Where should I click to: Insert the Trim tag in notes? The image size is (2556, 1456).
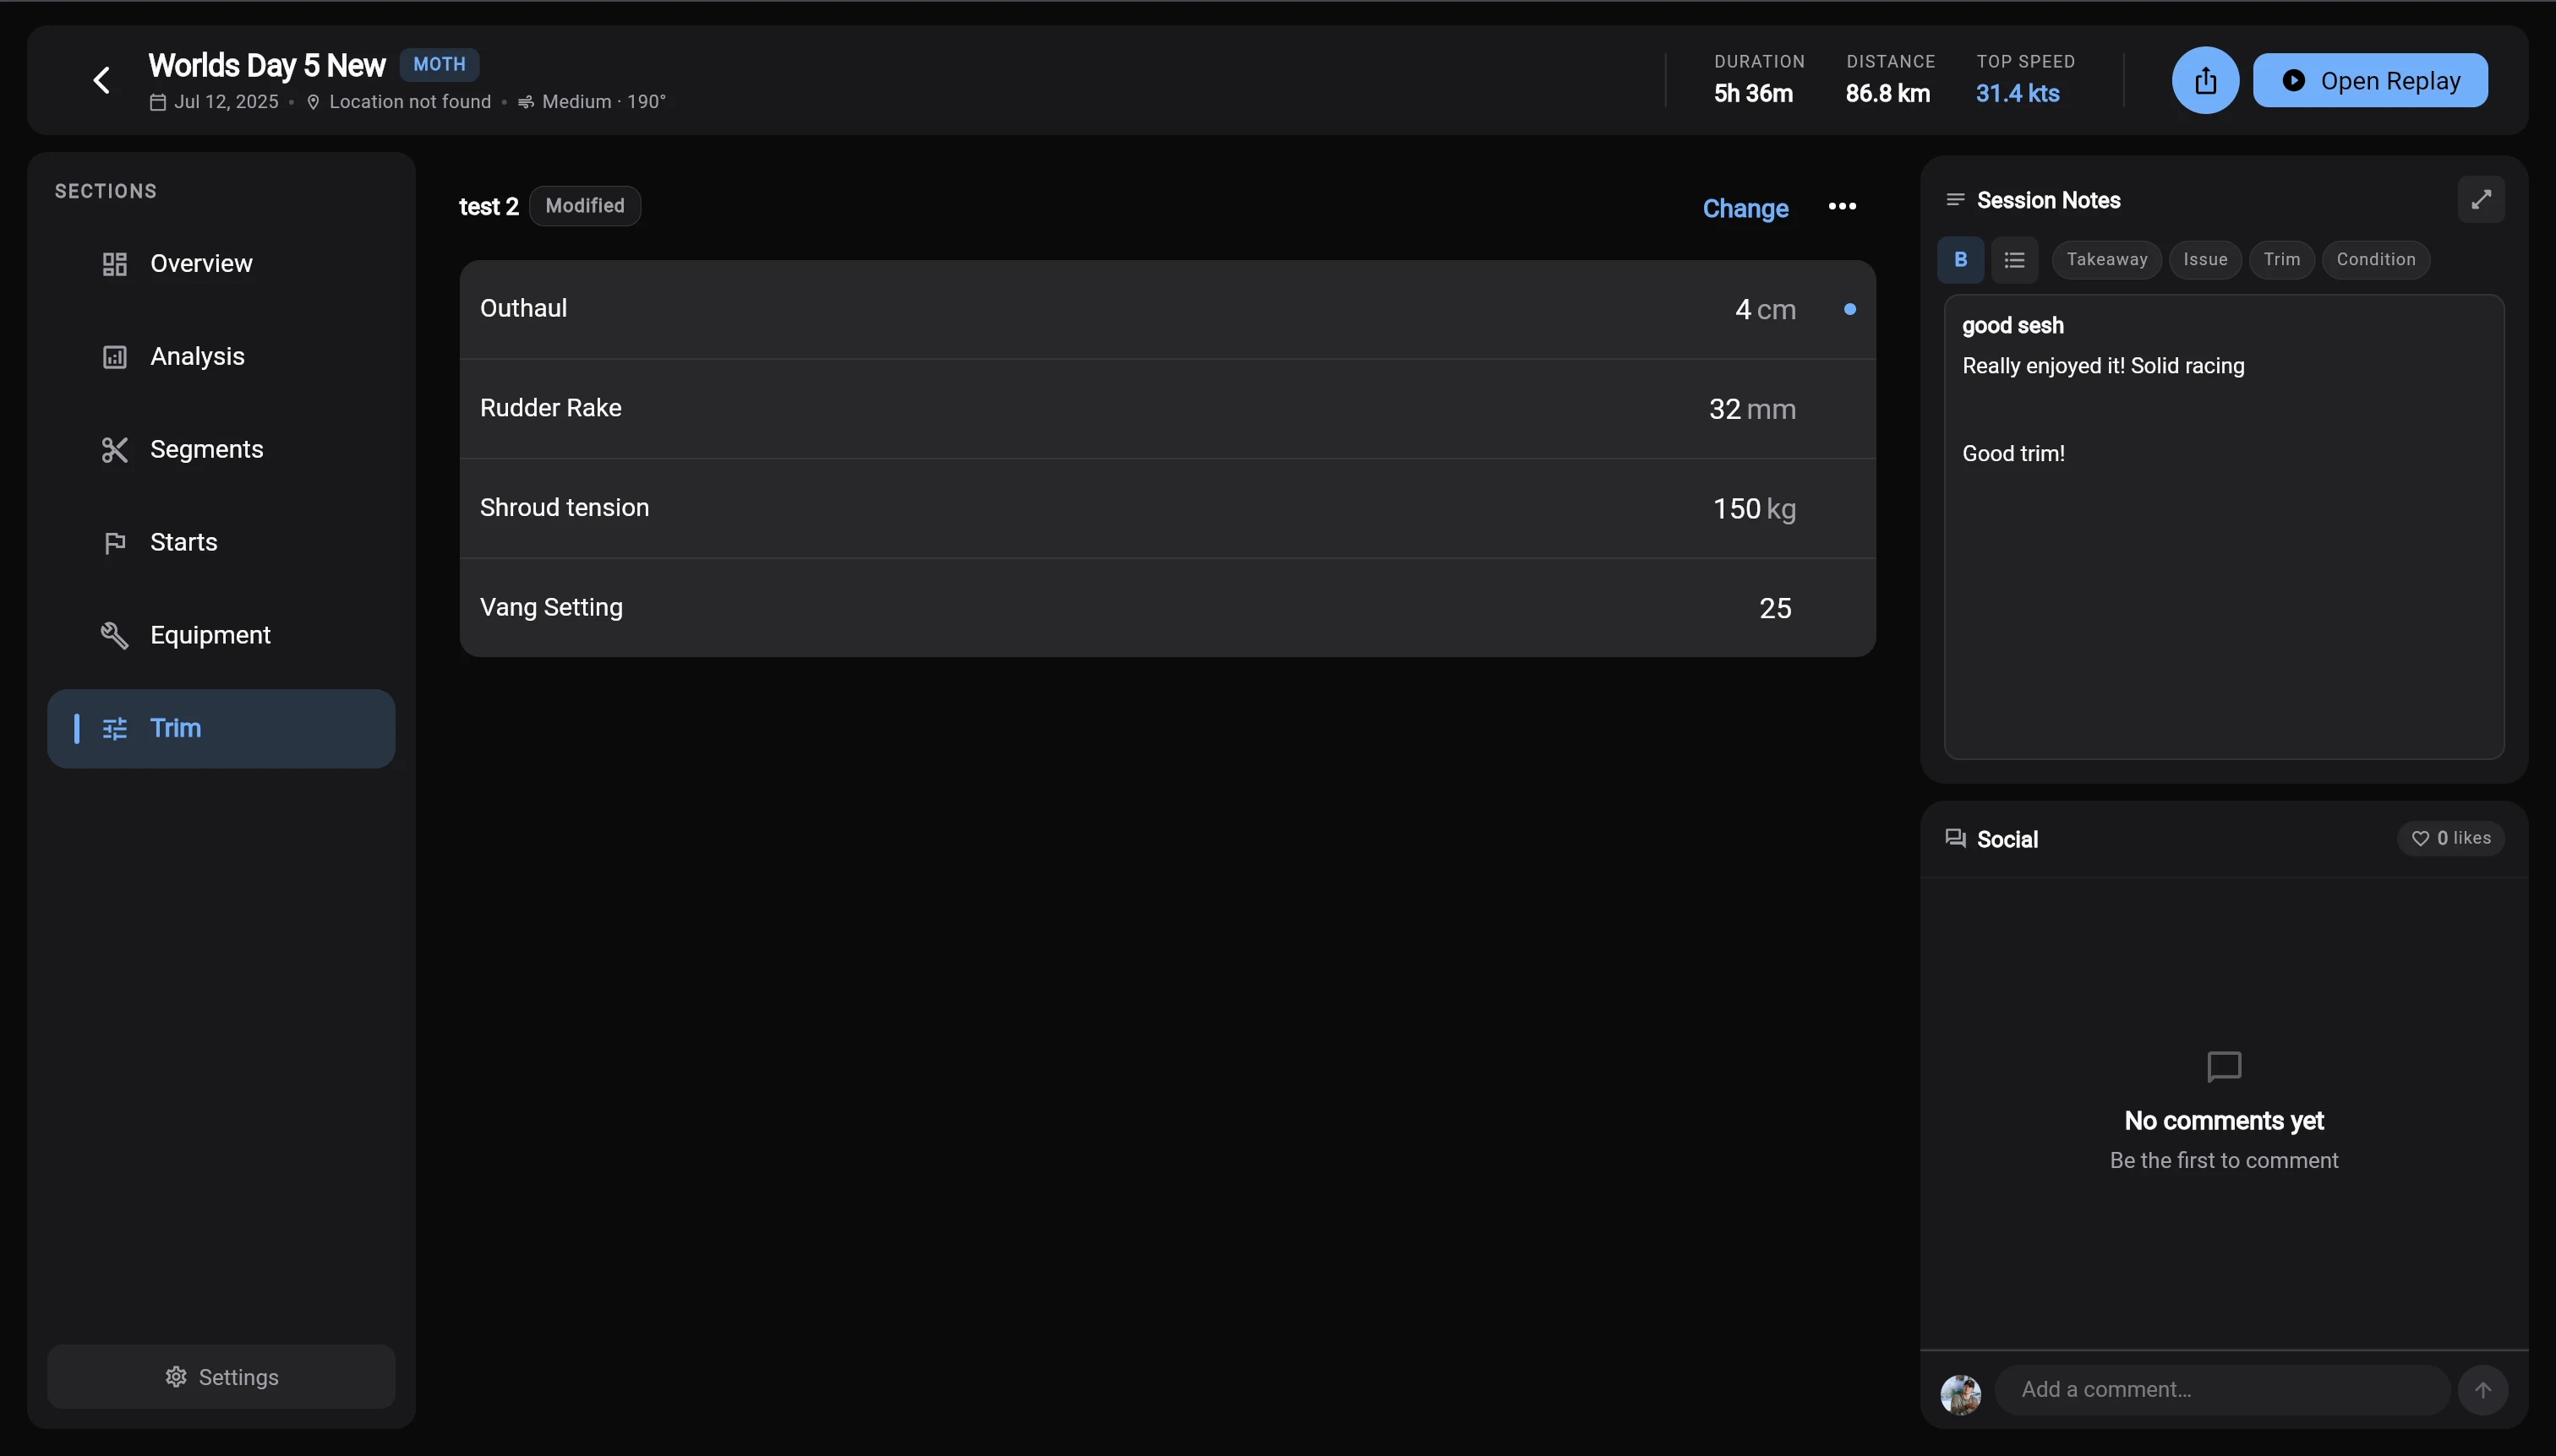pos(2282,260)
